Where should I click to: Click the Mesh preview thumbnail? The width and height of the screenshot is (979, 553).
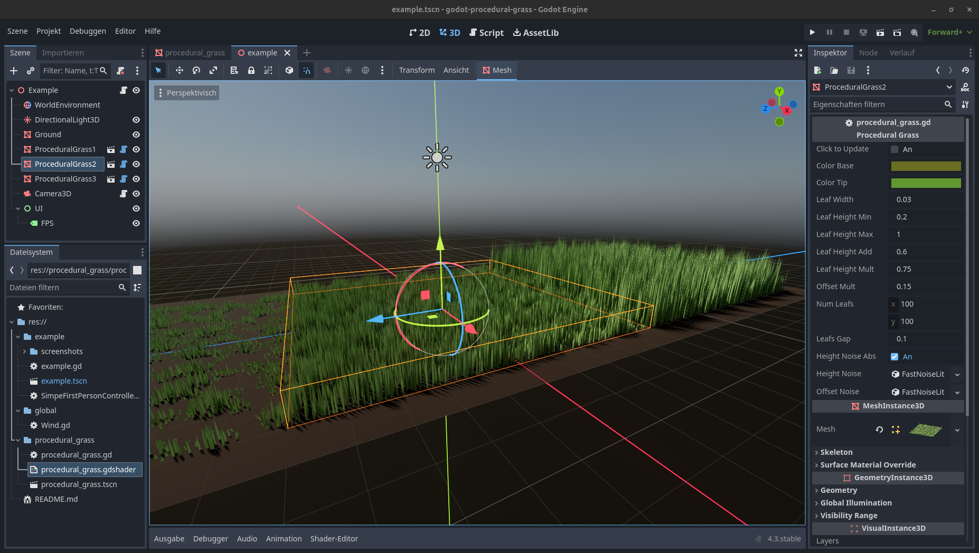point(925,430)
